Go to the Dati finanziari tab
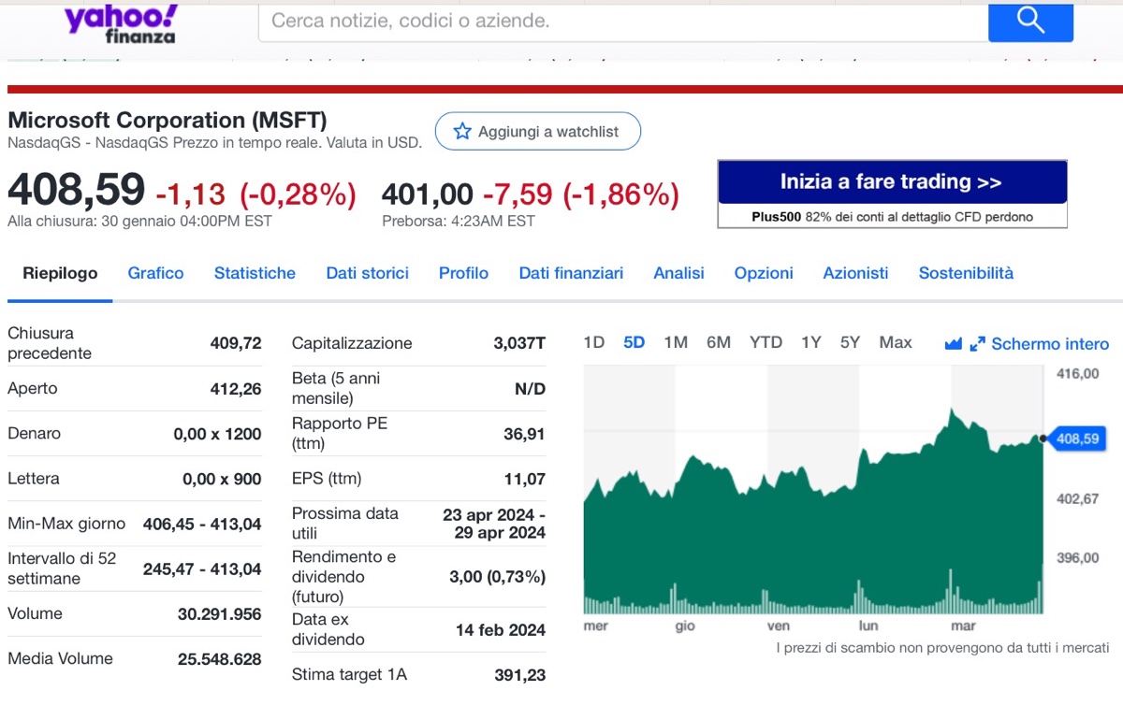Viewport: 1123px width, 705px height. (x=571, y=273)
